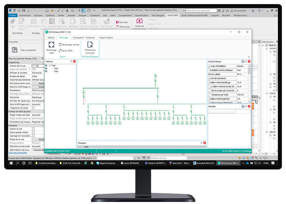Open Windows Start menu
286x204 pixels.
11,163
